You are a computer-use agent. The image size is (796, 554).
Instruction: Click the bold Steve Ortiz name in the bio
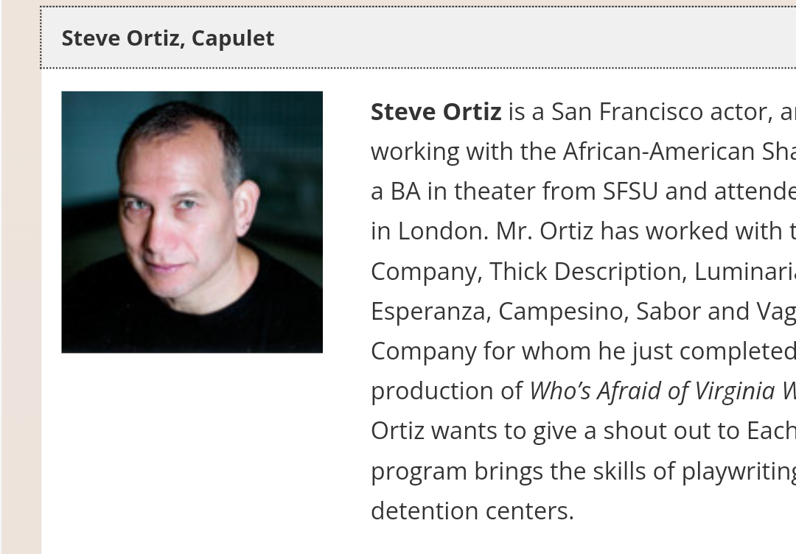click(436, 112)
